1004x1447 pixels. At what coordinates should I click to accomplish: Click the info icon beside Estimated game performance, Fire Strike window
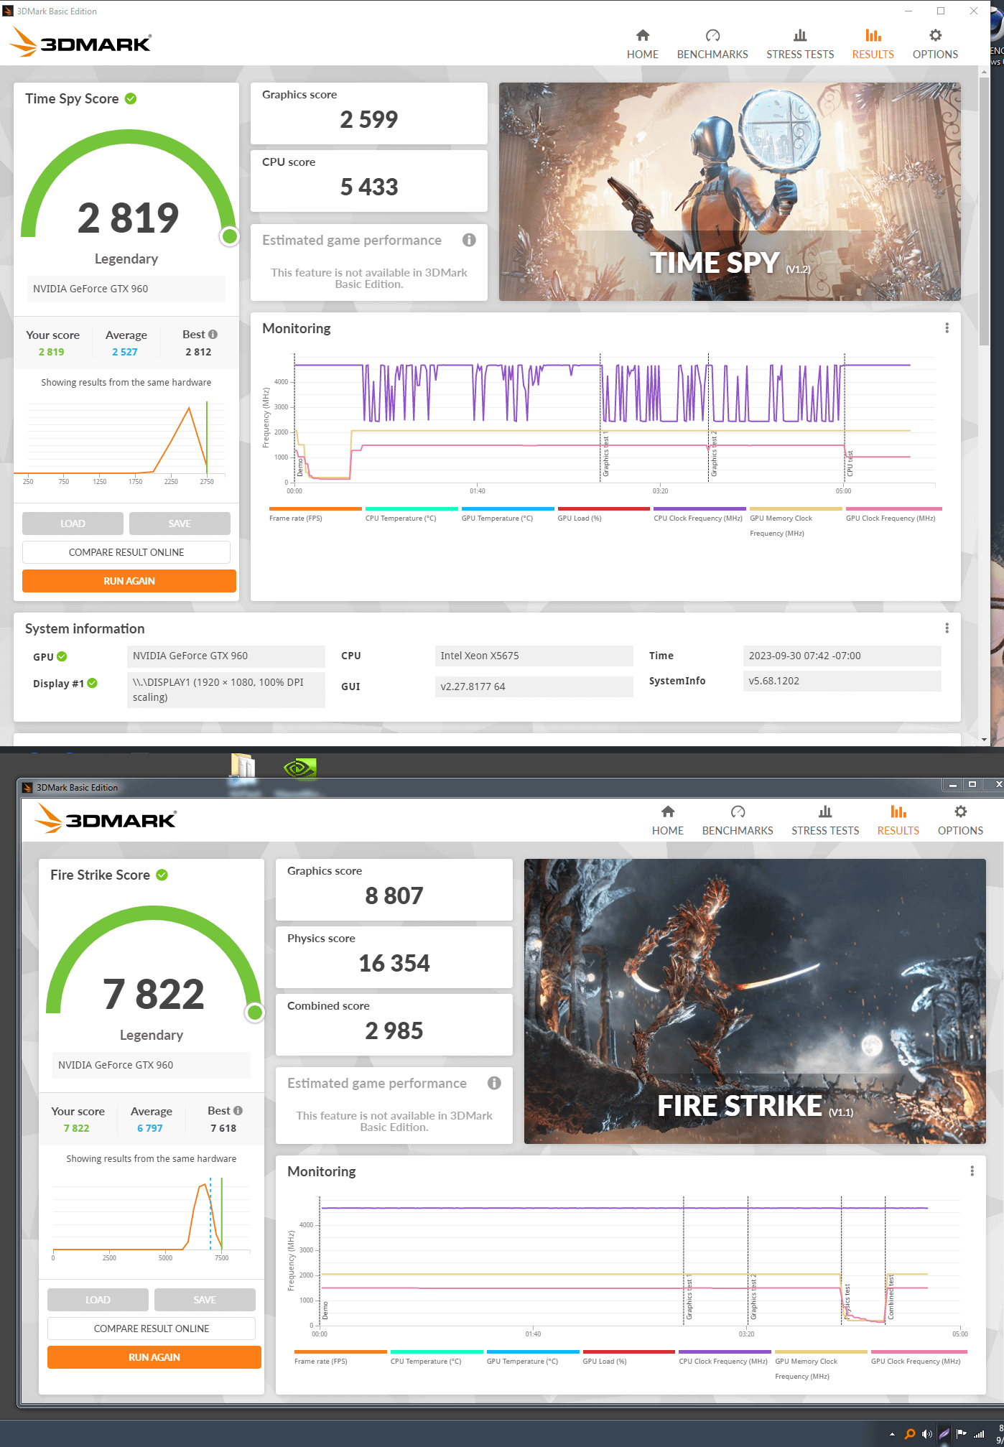pyautogui.click(x=494, y=1083)
